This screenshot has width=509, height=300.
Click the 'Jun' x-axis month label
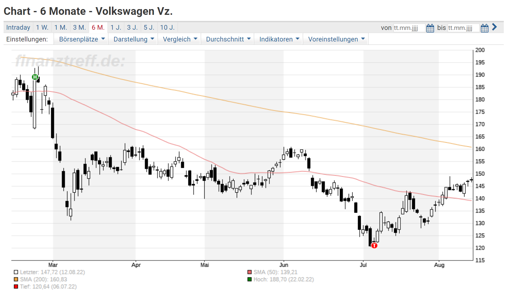click(284, 265)
